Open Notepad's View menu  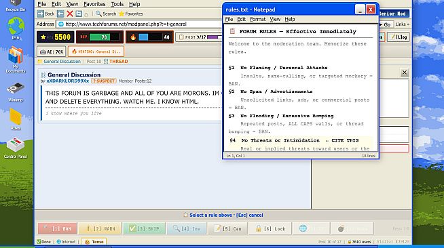tap(275, 19)
